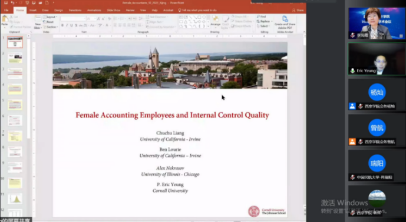Open the Section dropdown
Screen dimensions: 406x222
pos(51,27)
